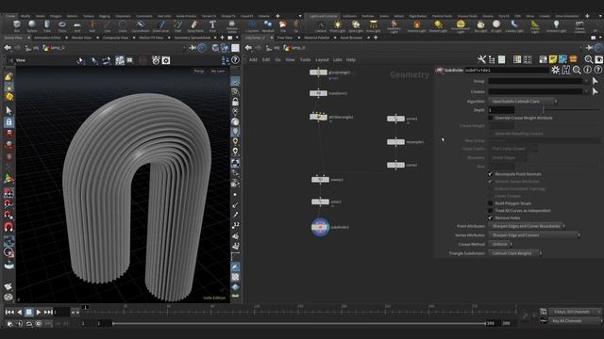
Task: Select the Font shelf tool
Action: coord(212,26)
